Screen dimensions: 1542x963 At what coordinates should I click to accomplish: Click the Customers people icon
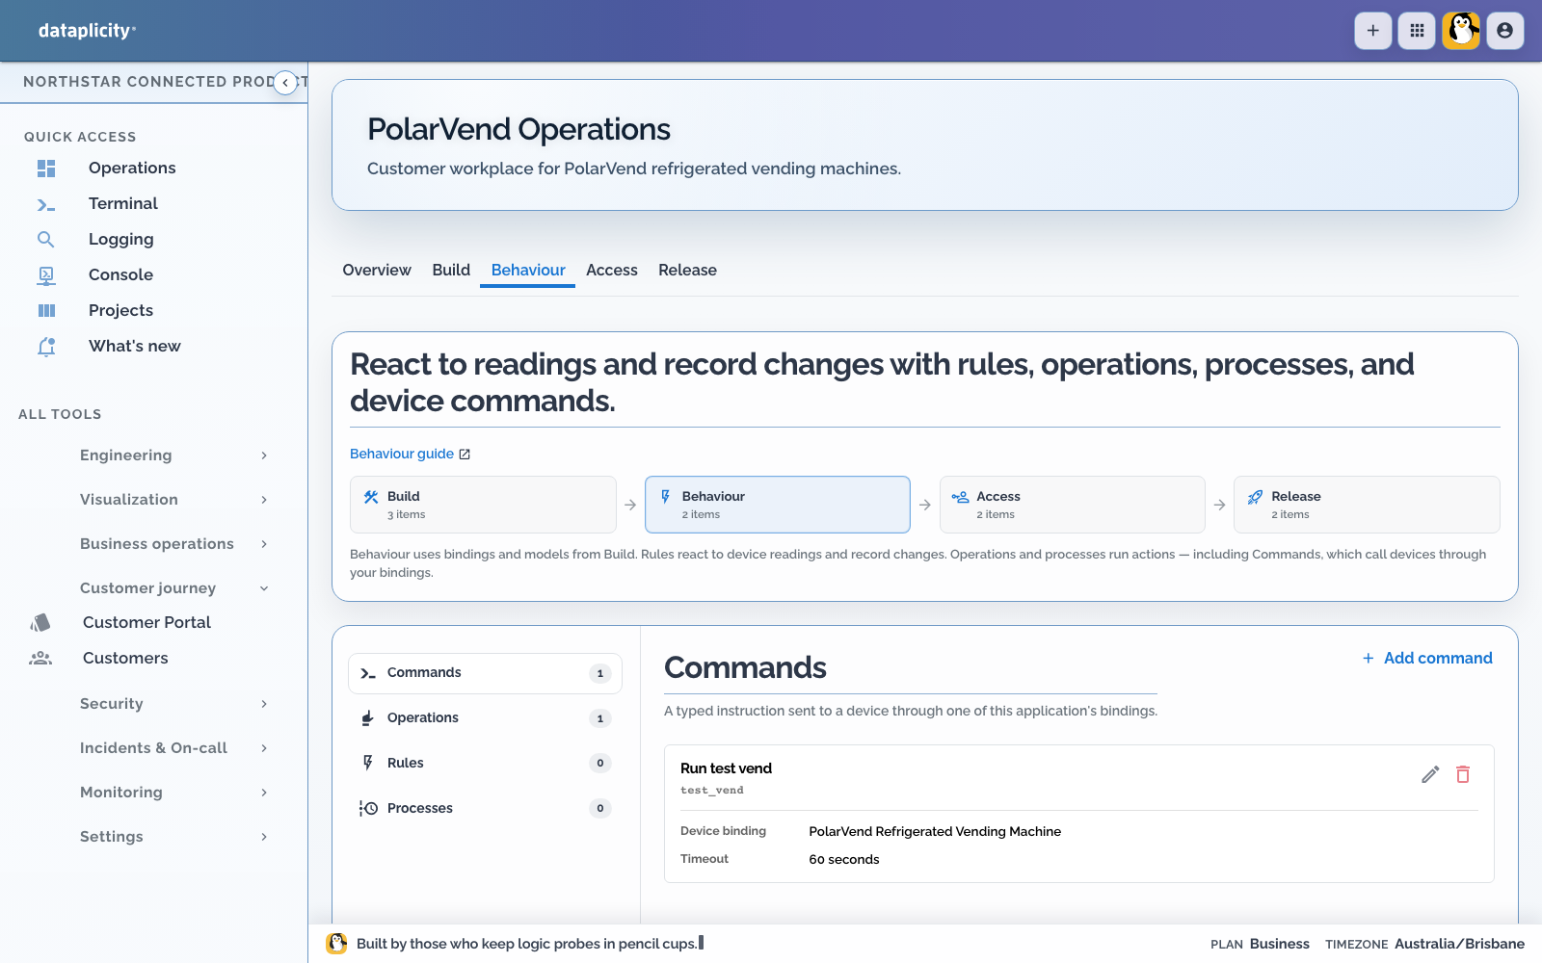40,659
